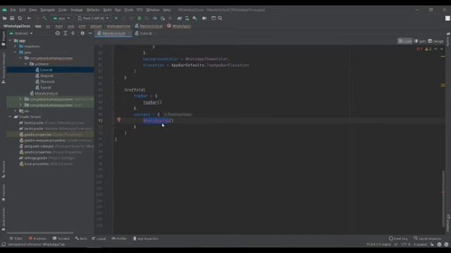451x253 pixels.
Task: Expand the res folder
Action: click(16, 111)
